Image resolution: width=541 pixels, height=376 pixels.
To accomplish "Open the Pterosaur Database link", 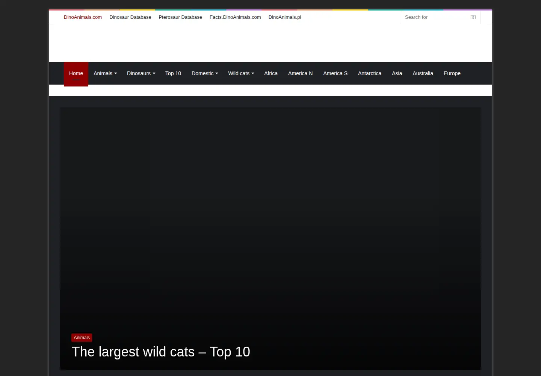I will (x=180, y=17).
